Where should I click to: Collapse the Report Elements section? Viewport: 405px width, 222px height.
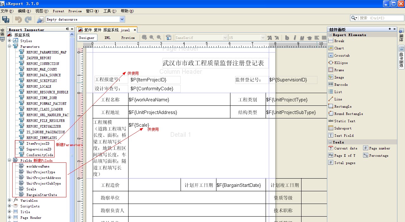tap(330, 35)
